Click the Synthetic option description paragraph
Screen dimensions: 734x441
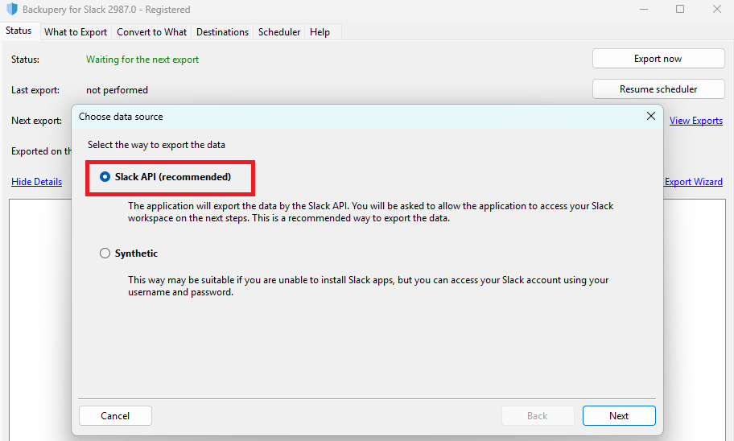click(368, 286)
